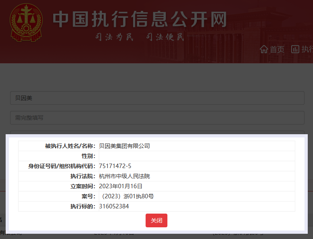This screenshot has height=239, width=313.
Task: Click the 被执行人姓名/名称 label
Action: 70,146
